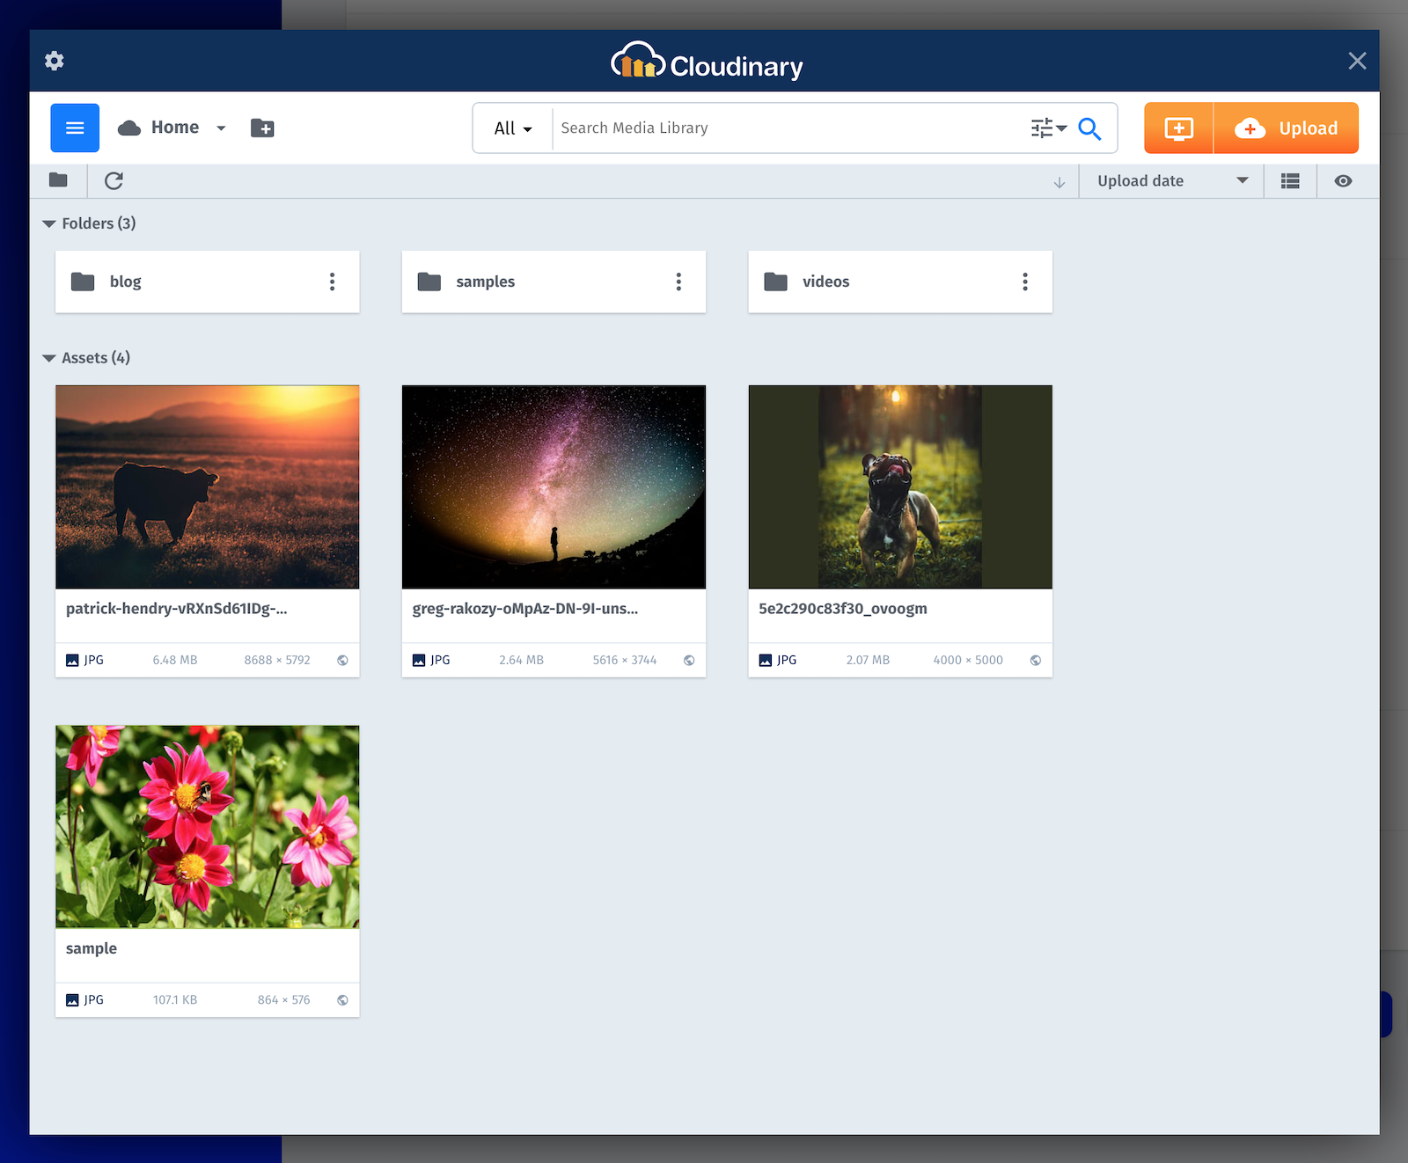The image size is (1408, 1163).
Task: Collapse the Assets (4) section
Action: (x=49, y=359)
